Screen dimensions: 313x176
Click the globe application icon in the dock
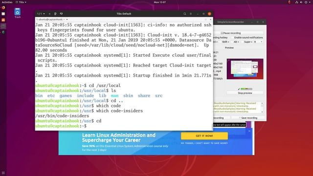[3, 32]
